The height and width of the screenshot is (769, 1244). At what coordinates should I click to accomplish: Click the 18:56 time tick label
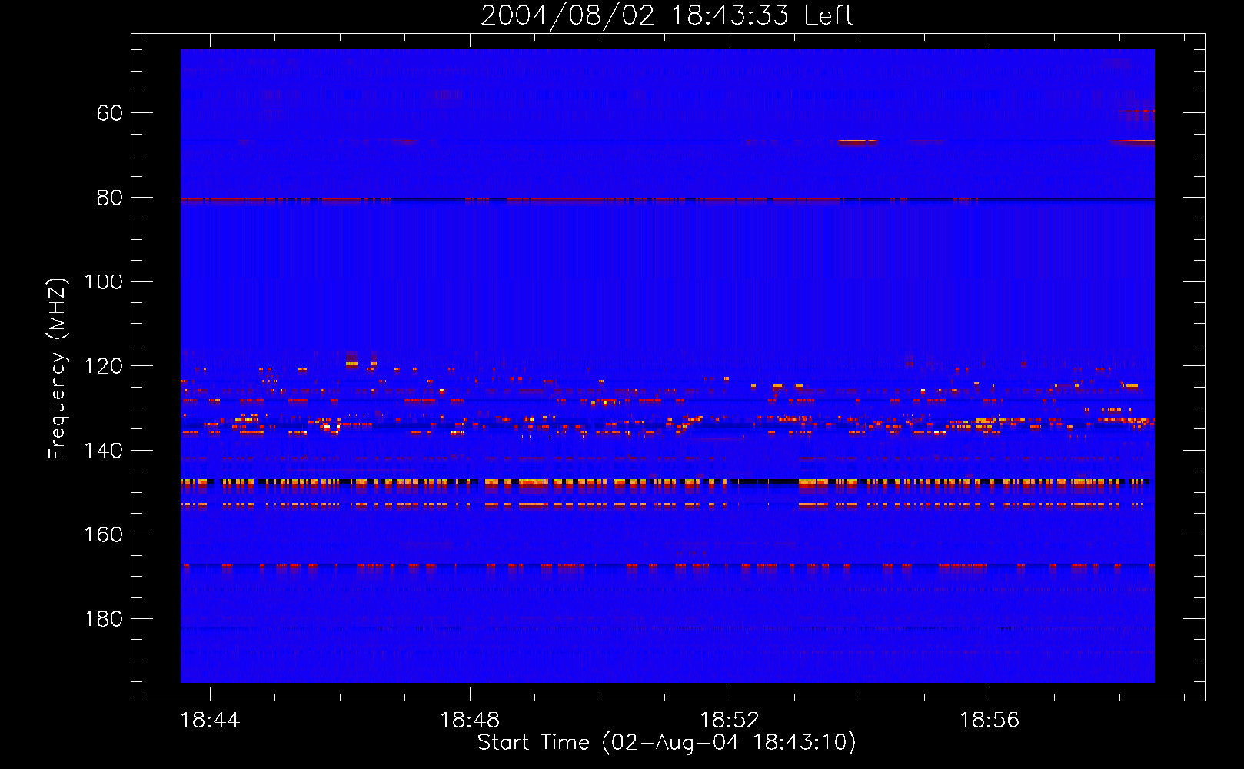point(990,721)
